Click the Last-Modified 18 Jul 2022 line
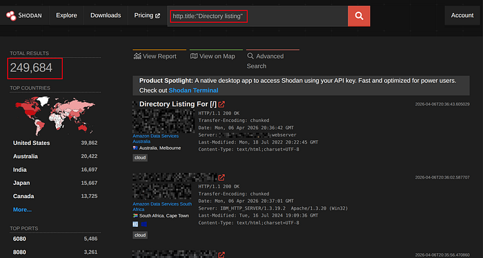The width and height of the screenshot is (483, 258). click(258, 142)
